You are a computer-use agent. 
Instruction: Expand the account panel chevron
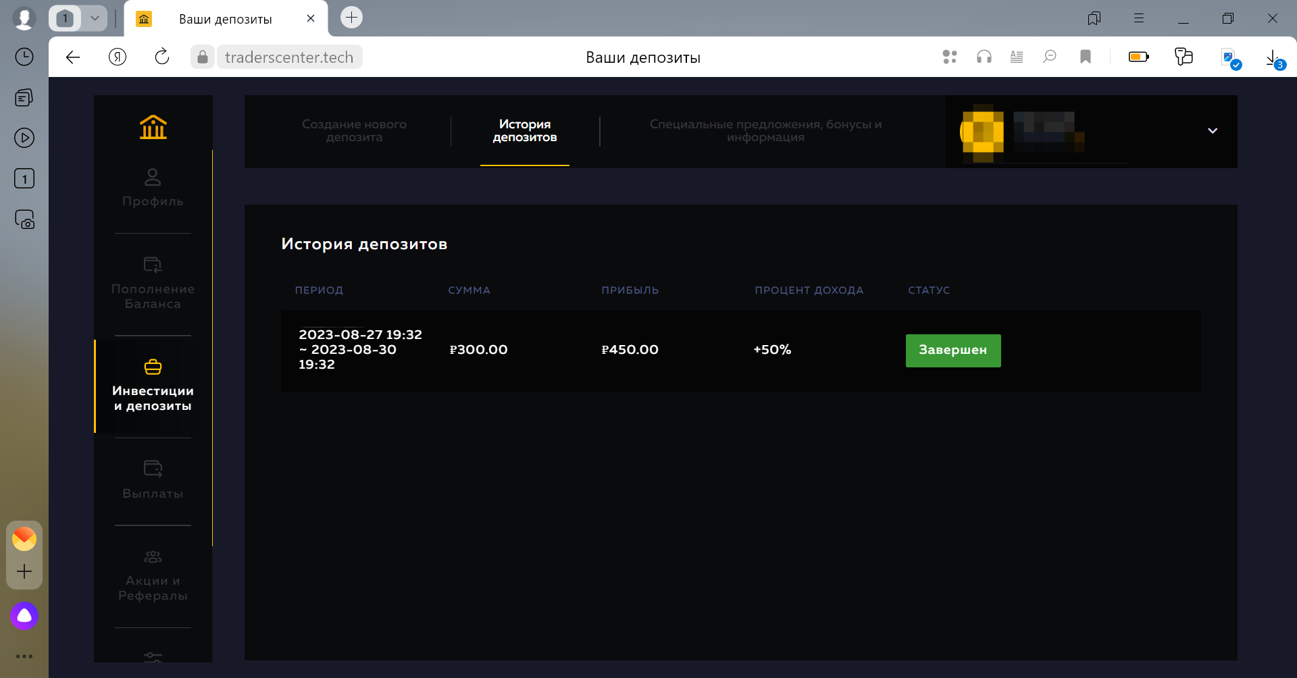point(1213,130)
